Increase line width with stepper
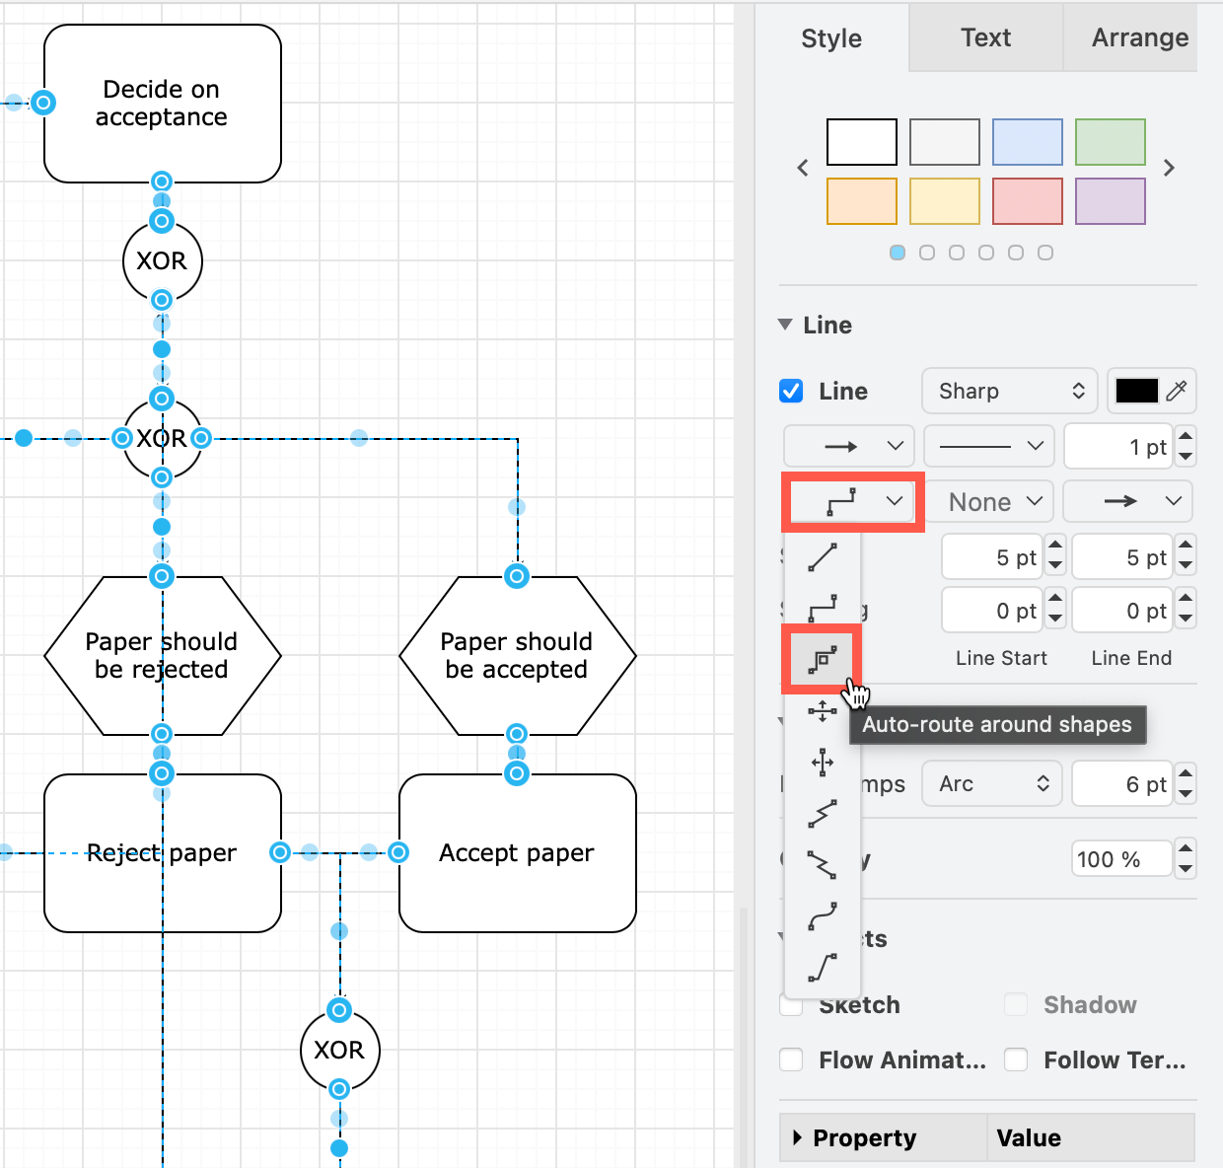Screen dimensions: 1223x1168 coord(1186,435)
